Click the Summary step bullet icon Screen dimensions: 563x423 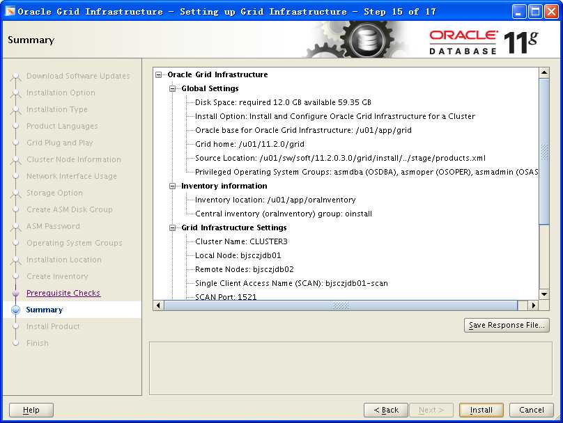coord(15,310)
